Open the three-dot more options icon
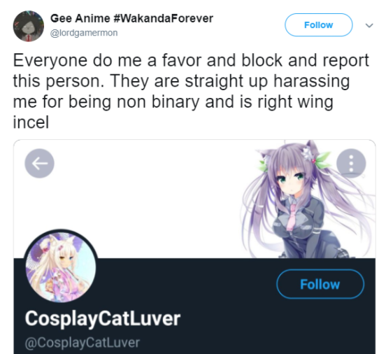Screen dimensions: 386x354 point(351,163)
